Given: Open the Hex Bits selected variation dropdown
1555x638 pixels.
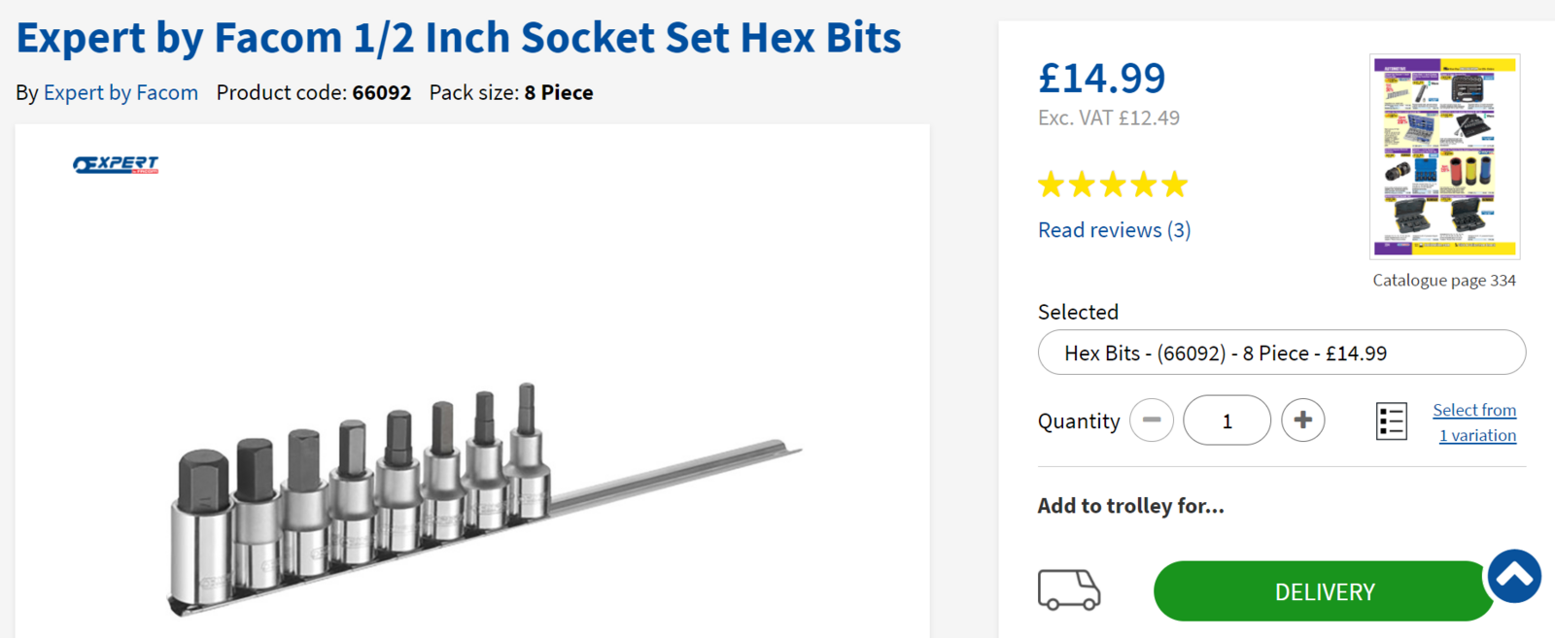Looking at the screenshot, I should pos(1281,353).
